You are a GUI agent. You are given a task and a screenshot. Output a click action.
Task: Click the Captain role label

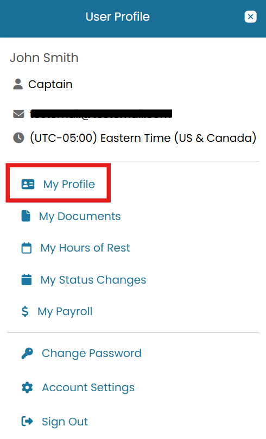pyautogui.click(x=50, y=84)
